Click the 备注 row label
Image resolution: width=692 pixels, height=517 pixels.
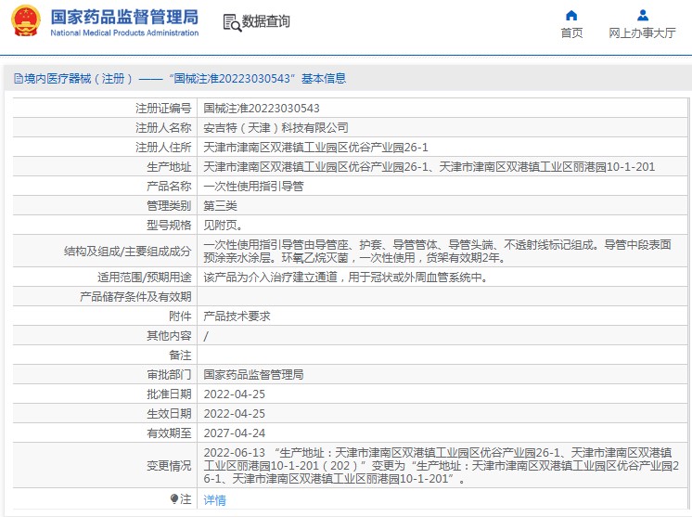click(x=180, y=355)
